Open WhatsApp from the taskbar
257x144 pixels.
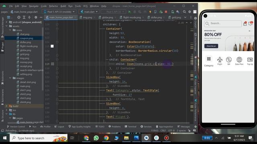(96, 138)
